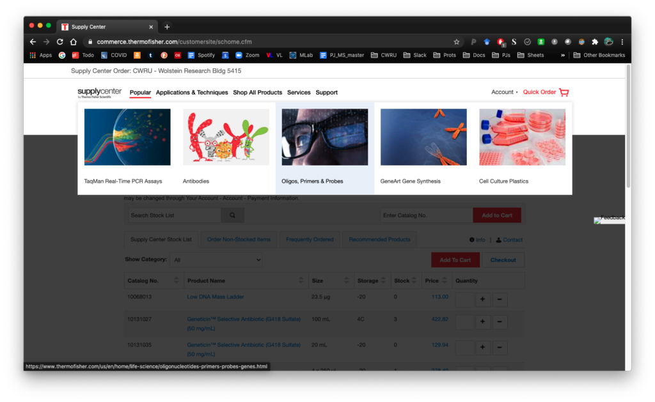The height and width of the screenshot is (402, 655).
Task: Open the Cell Culture Plastics thumbnail
Action: click(522, 137)
